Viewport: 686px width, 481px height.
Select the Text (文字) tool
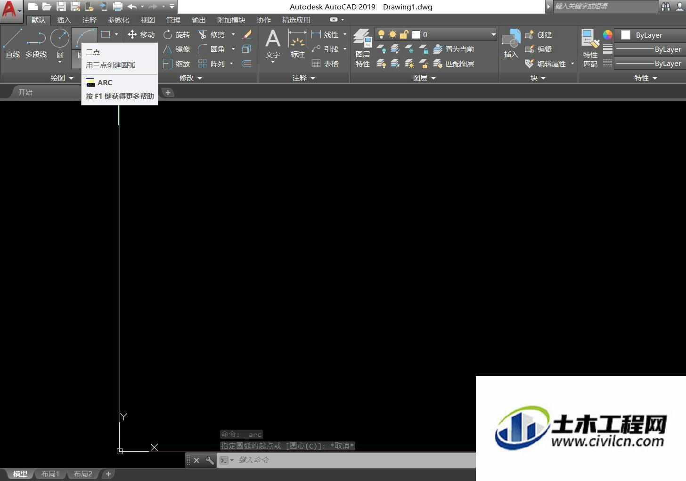[x=273, y=44]
